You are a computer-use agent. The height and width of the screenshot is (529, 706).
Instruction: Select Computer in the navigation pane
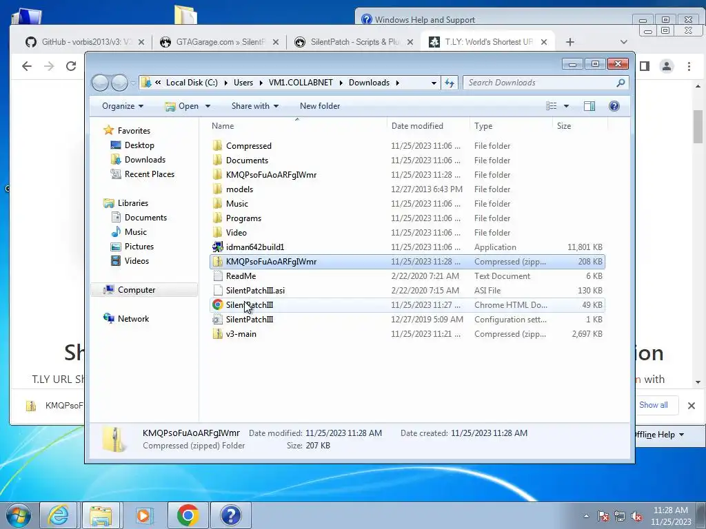[x=145, y=290]
